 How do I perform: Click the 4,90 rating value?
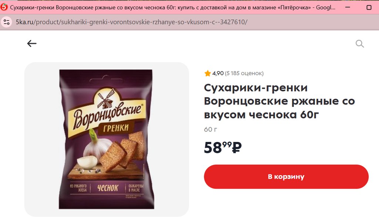(x=218, y=73)
